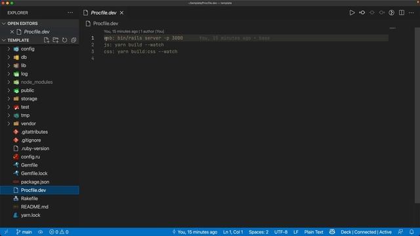Image resolution: width=420 pixels, height=236 pixels.
Task: Open editor more actions ellipsis menu
Action: click(411, 12)
